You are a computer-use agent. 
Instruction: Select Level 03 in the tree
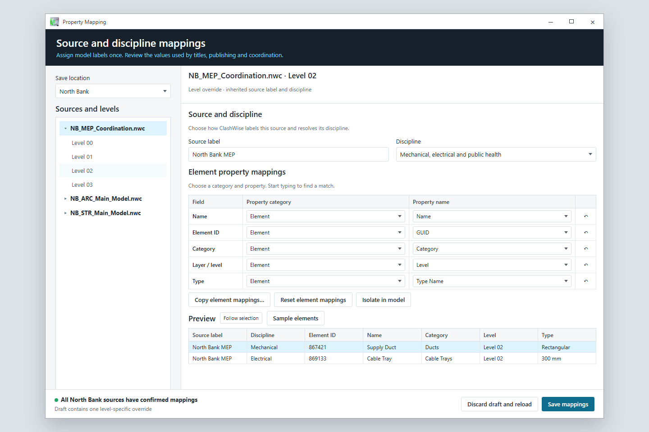point(113,184)
